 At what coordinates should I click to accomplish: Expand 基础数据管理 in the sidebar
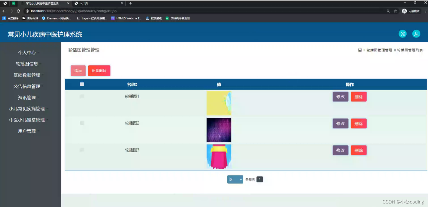pos(27,75)
